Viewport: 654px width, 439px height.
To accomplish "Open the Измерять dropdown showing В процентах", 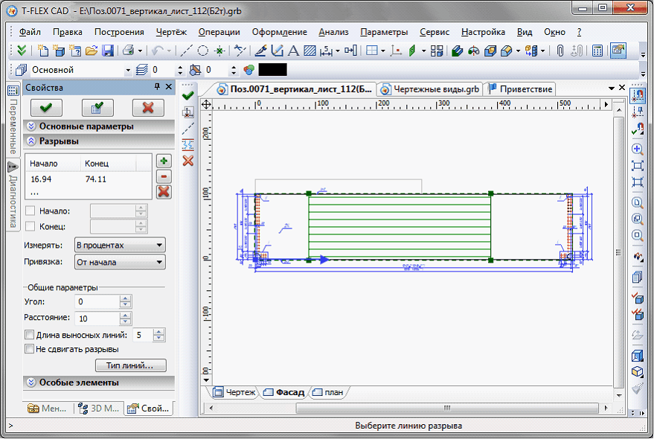I will click(x=120, y=245).
